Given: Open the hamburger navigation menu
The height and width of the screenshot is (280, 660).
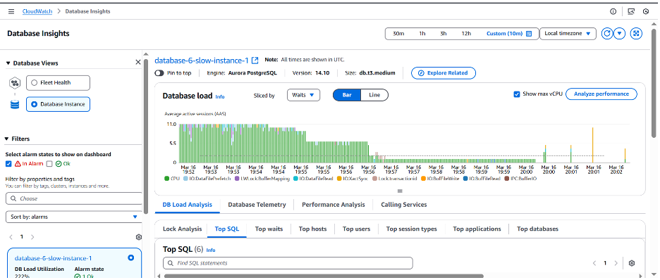Looking at the screenshot, I should [x=11, y=11].
